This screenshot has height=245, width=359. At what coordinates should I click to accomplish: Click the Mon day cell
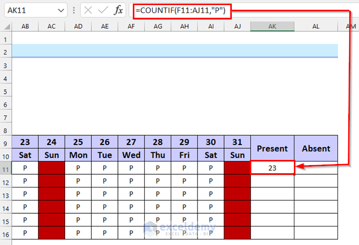78,155
